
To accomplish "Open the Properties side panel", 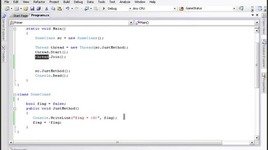I will (x=264, y=83).
